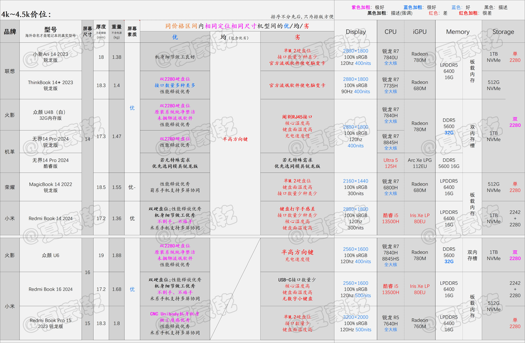Click the MagicBook 14 2022 model cell
This screenshot has width=525, height=343.
(x=51, y=187)
